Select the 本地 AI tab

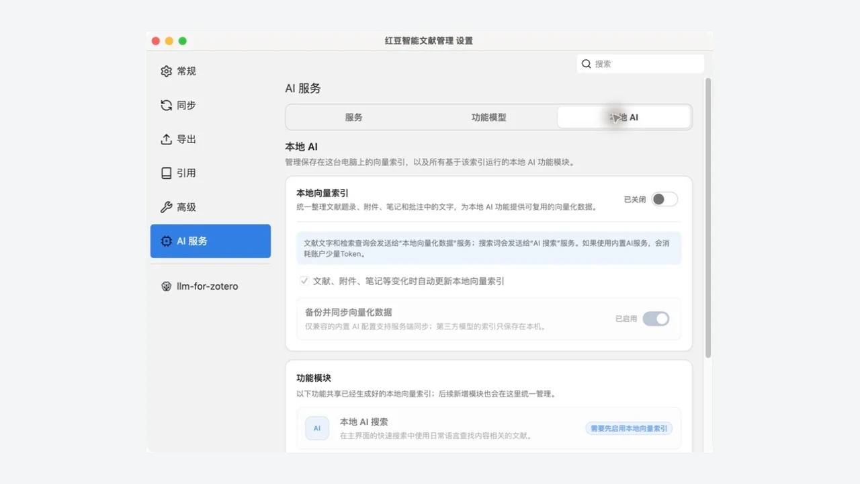click(x=624, y=117)
